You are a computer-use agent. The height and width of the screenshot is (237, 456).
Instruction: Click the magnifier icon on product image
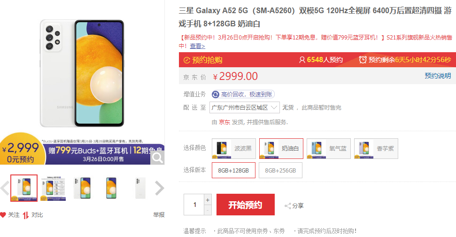158,158
